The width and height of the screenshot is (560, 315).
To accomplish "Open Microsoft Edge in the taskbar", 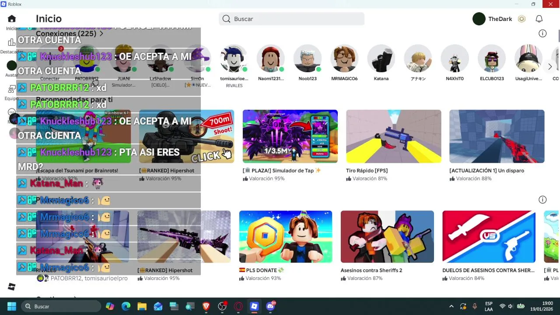I will (126, 306).
